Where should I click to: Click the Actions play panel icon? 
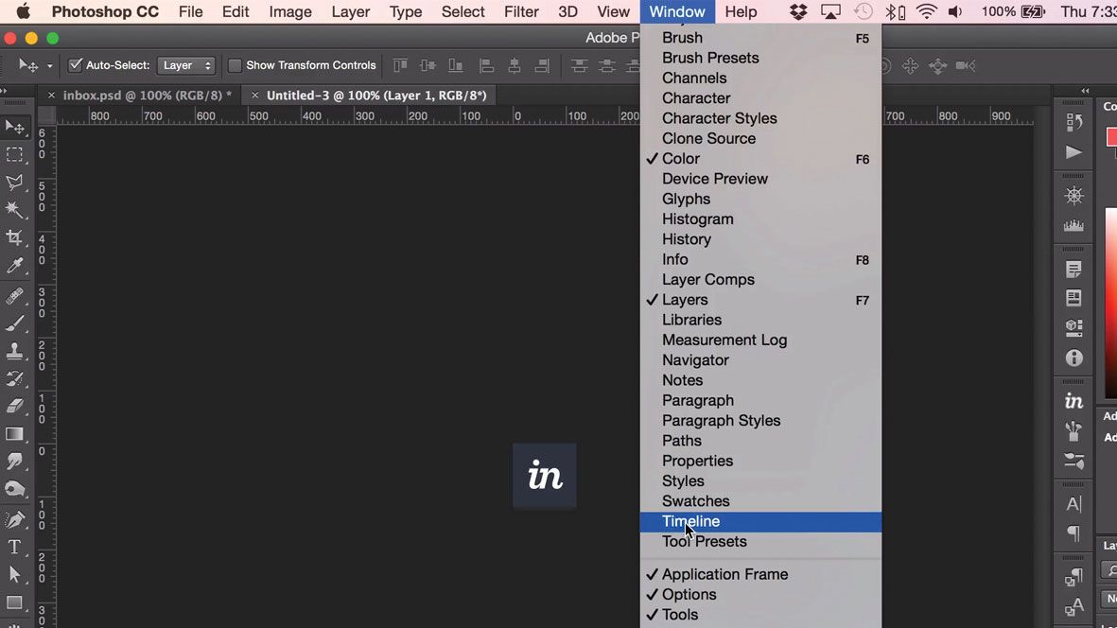[x=1073, y=149]
